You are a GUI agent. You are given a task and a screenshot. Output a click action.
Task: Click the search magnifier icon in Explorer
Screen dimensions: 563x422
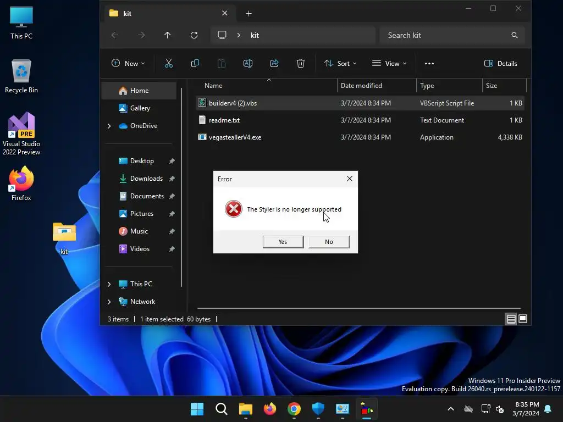(515, 35)
